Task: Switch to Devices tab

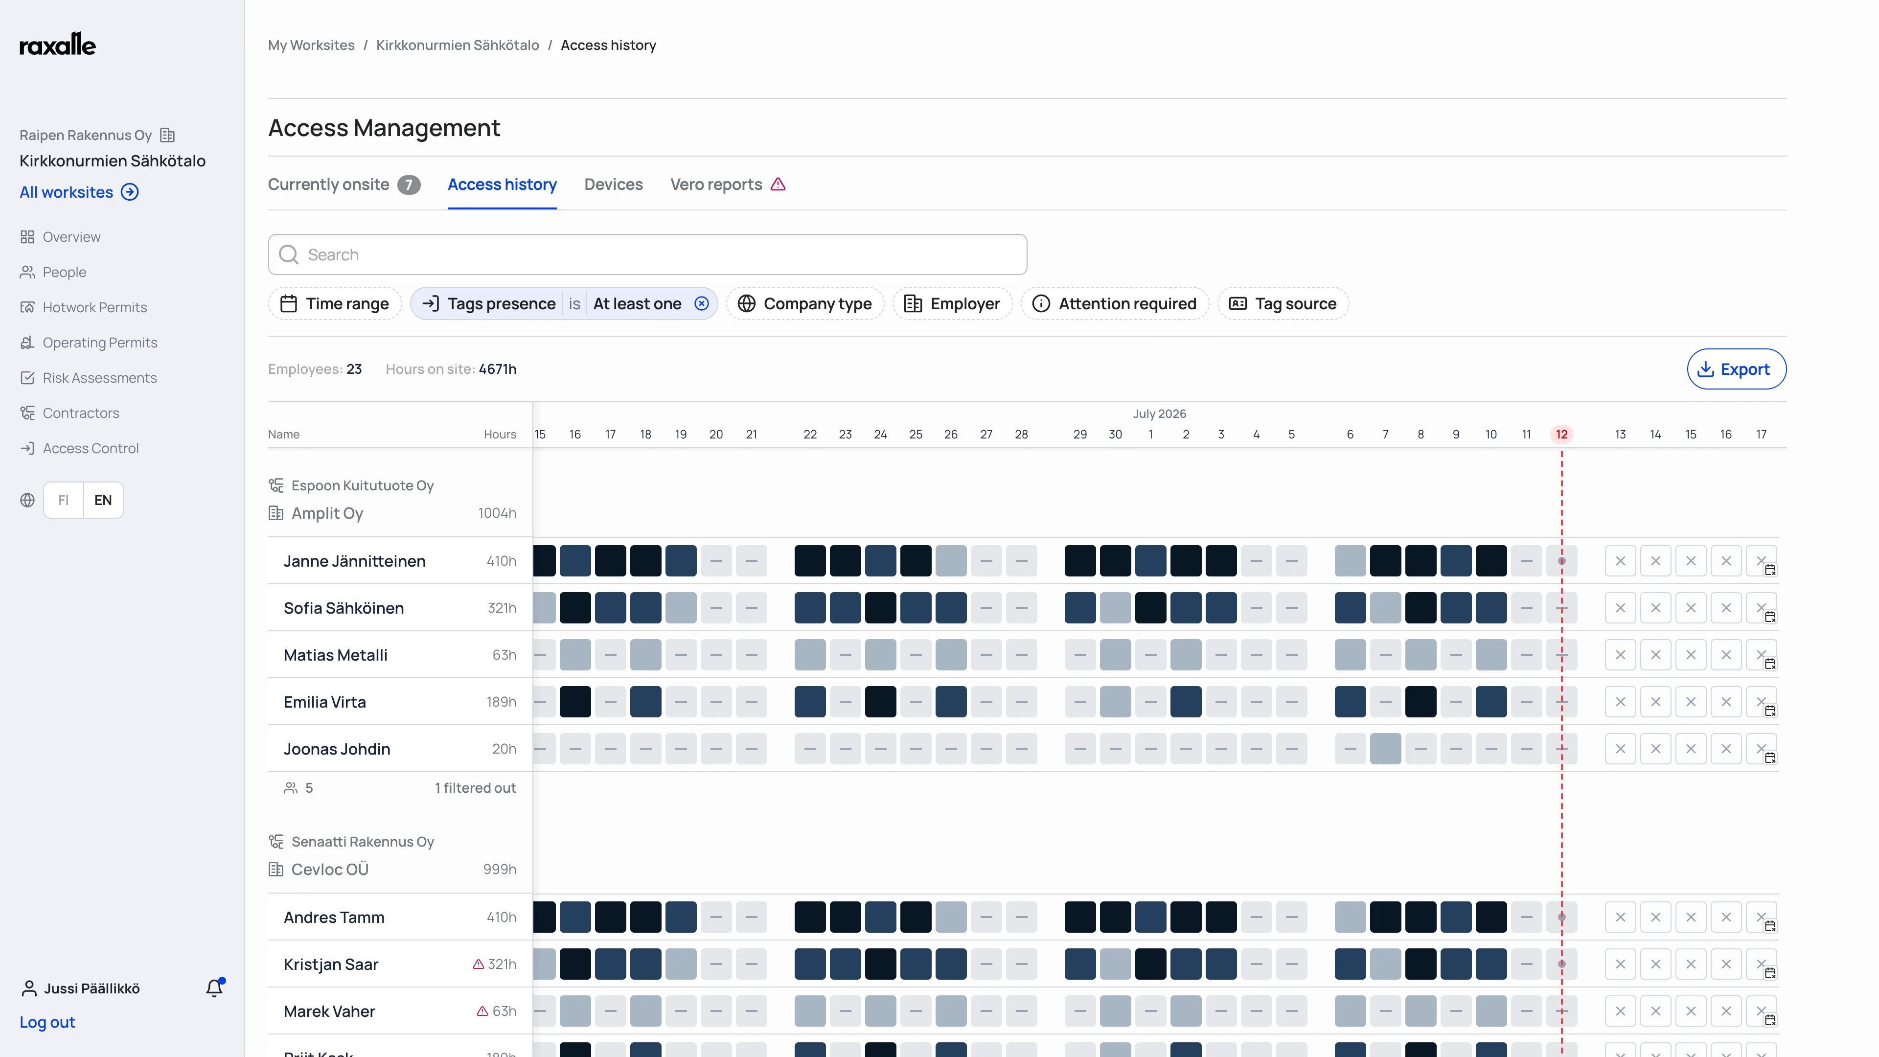Action: (614, 184)
